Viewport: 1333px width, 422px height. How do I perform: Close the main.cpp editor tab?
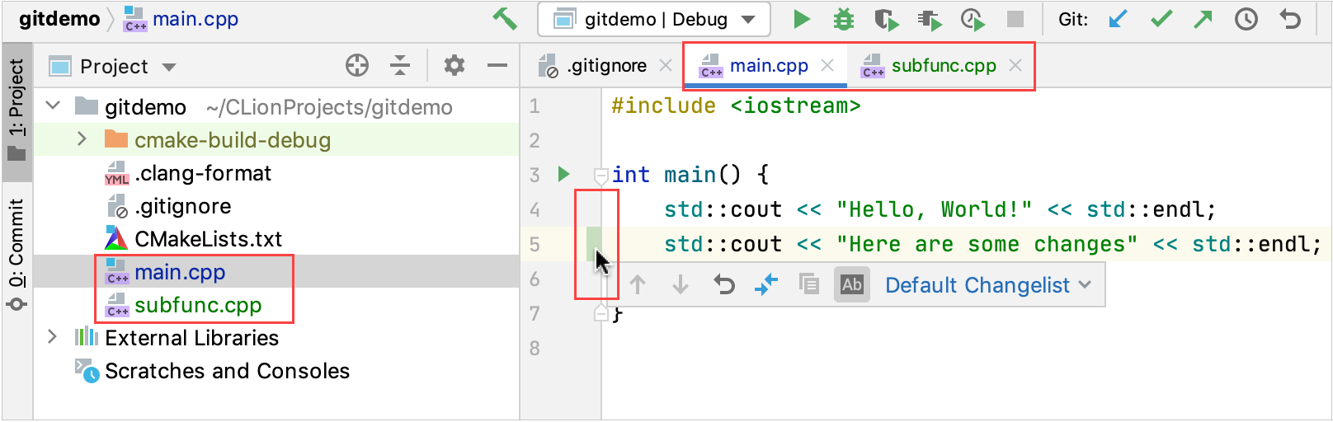tap(827, 65)
